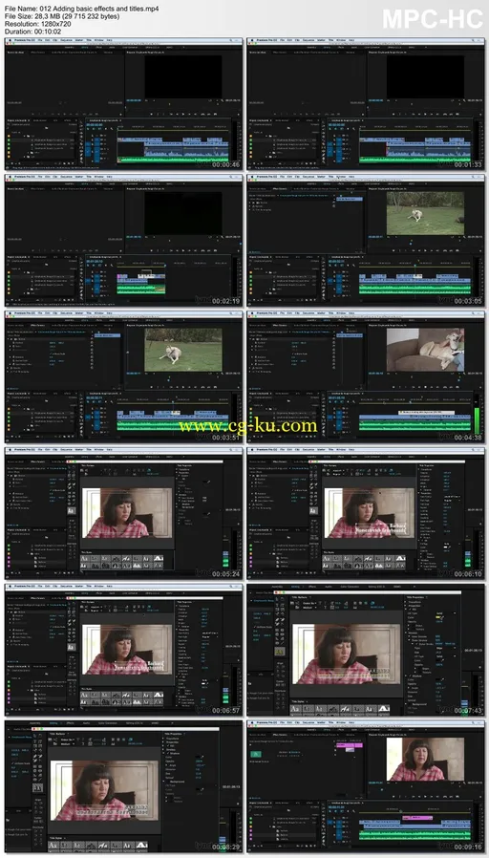Open the frame thumbnail stamped 00:05:24
This screenshot has height=858, width=489.
click(x=123, y=513)
